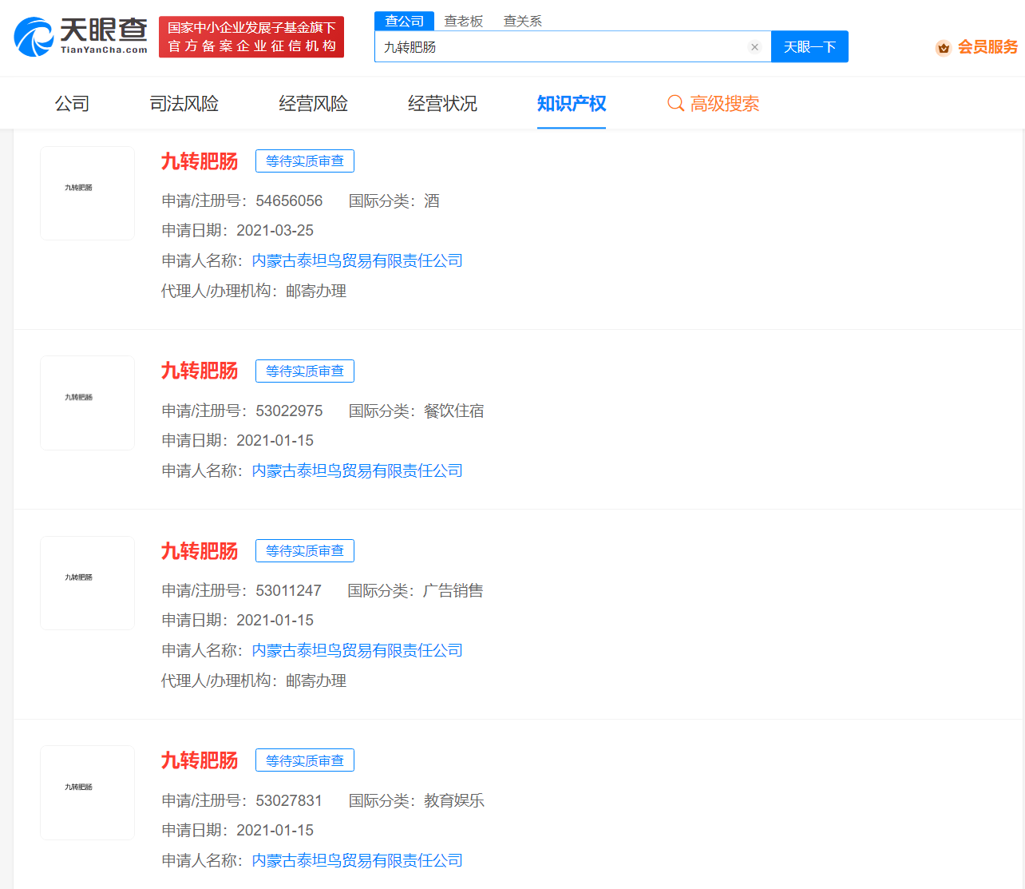Open 九转肥肠 trademark title for 53022975
The image size is (1025, 889).
point(200,371)
